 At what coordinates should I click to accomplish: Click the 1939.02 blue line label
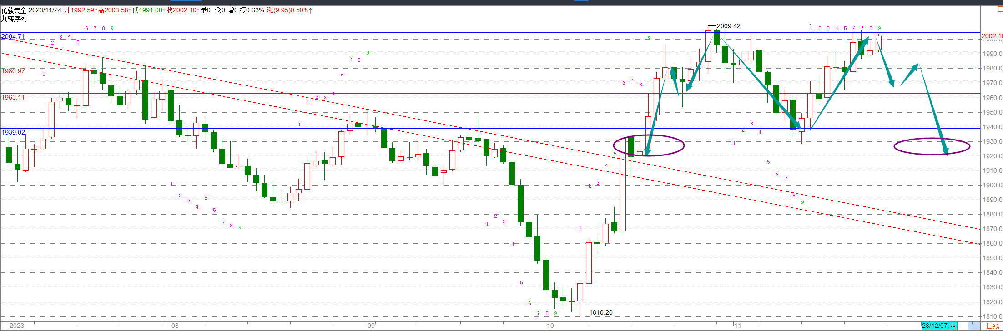pos(13,132)
